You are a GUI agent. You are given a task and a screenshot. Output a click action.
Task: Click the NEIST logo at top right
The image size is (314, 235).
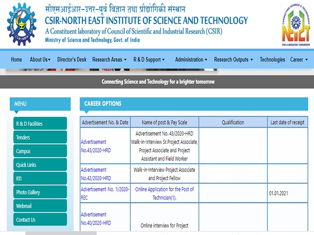(296, 25)
